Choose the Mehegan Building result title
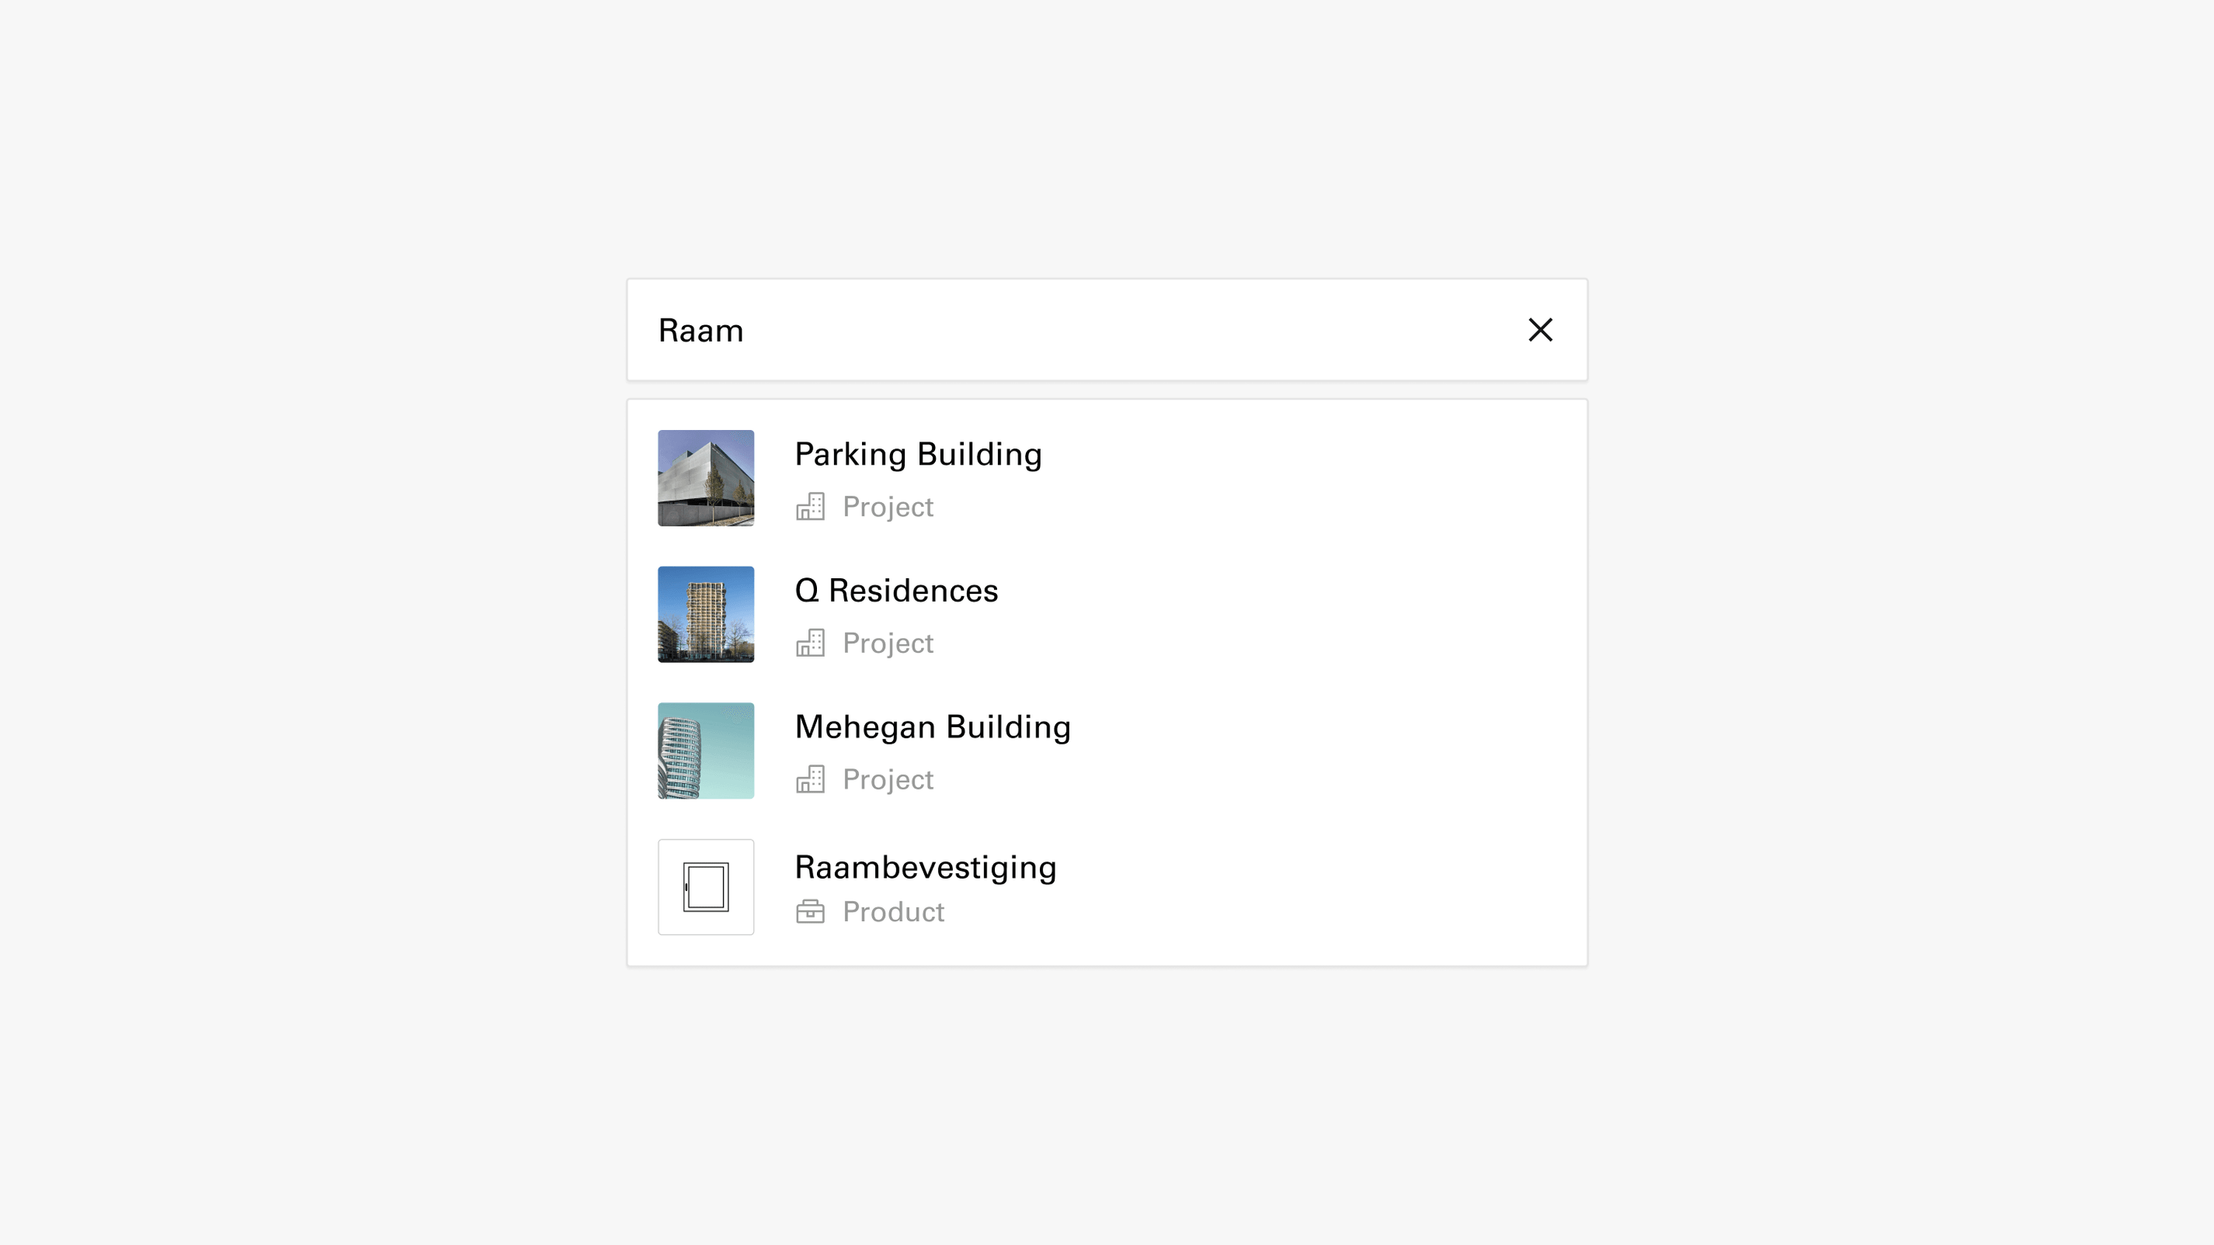 (933, 727)
